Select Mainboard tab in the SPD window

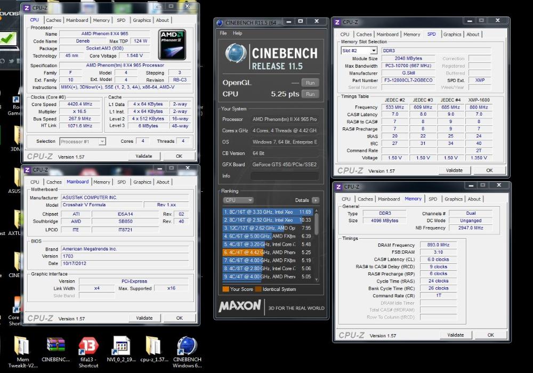(x=387, y=34)
